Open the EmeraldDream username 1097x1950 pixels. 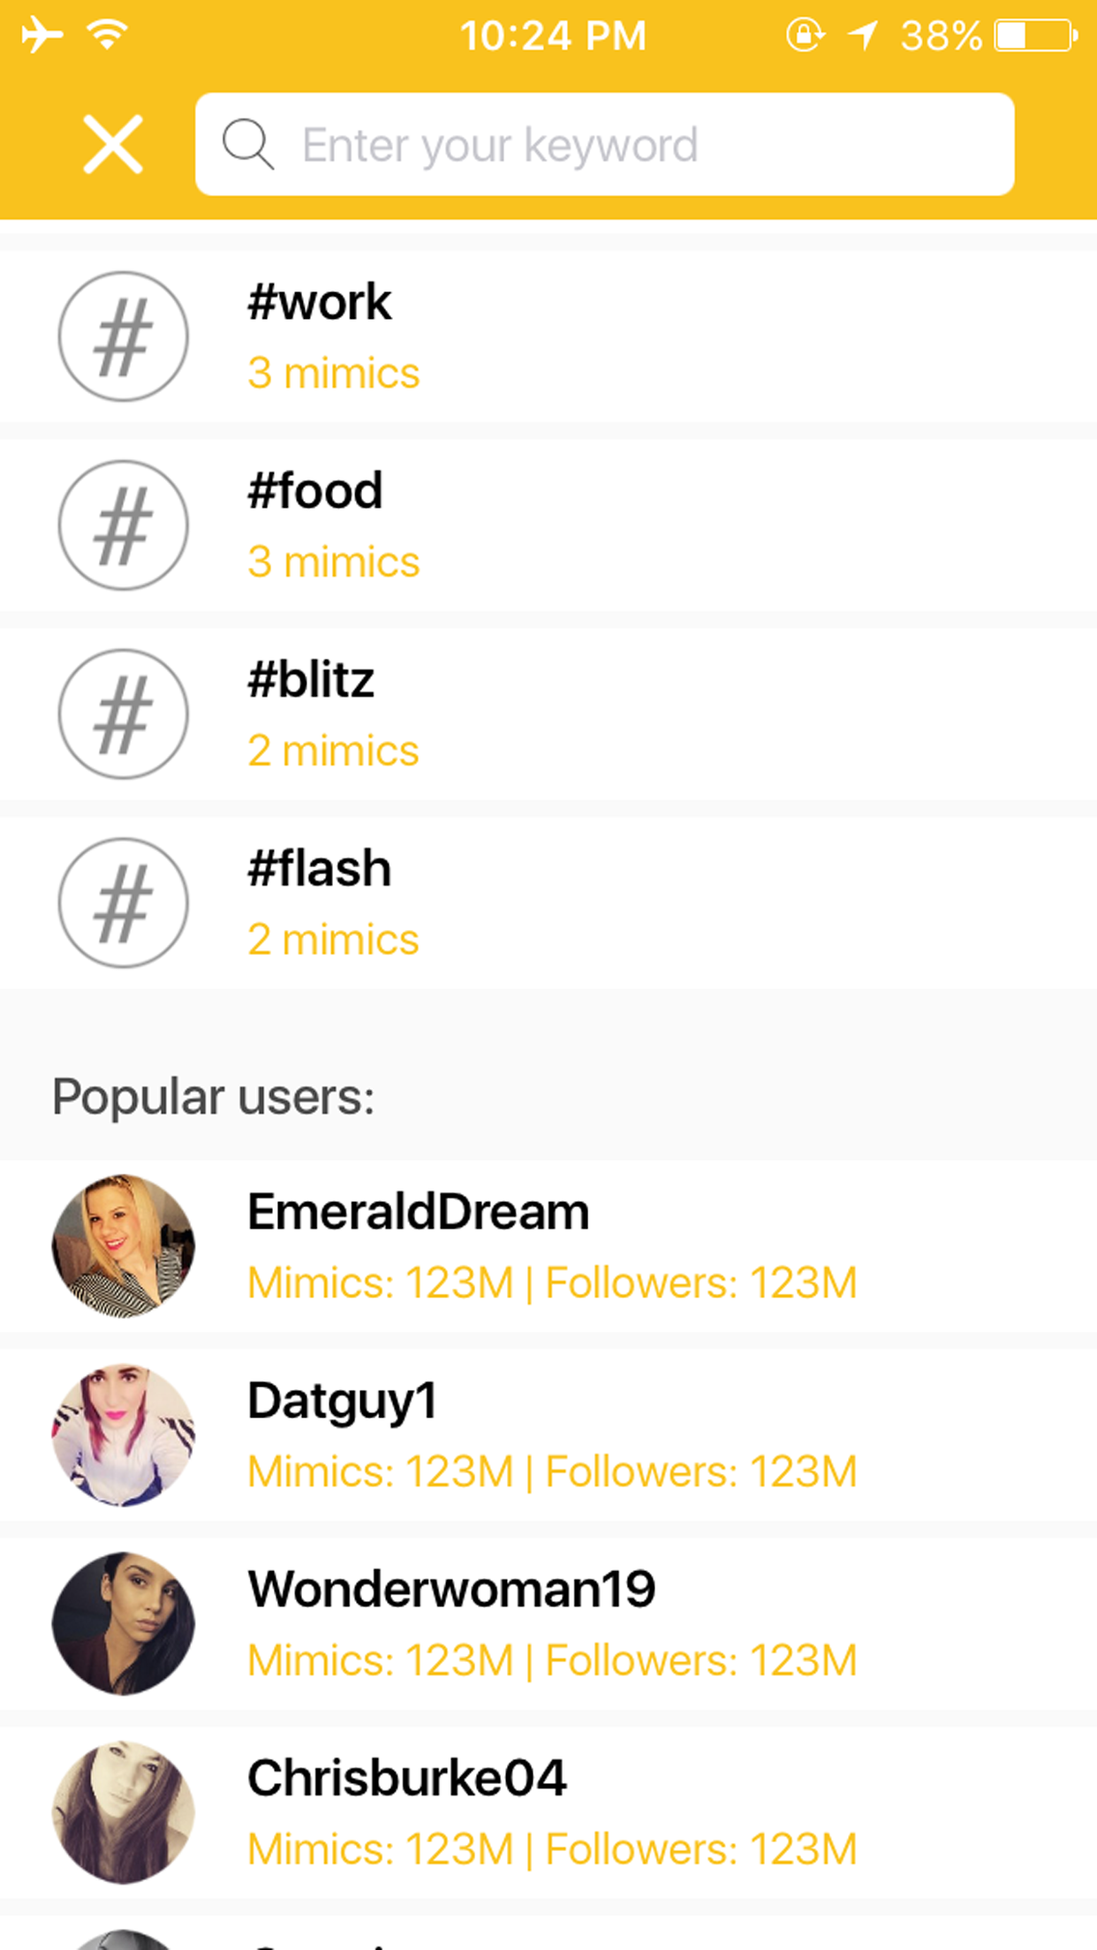[418, 1212]
